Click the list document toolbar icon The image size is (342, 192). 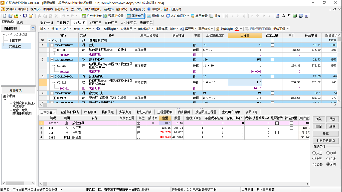click(x=306, y=16)
